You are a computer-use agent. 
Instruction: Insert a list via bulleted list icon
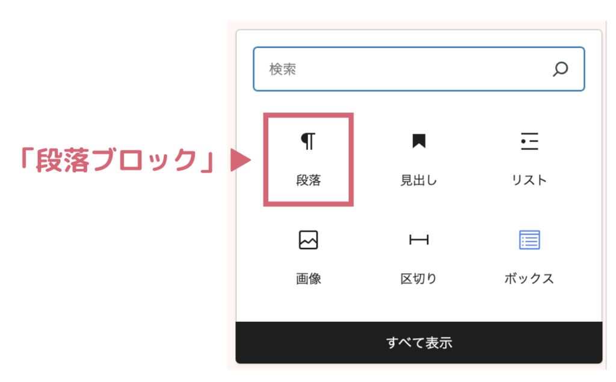pos(529,141)
